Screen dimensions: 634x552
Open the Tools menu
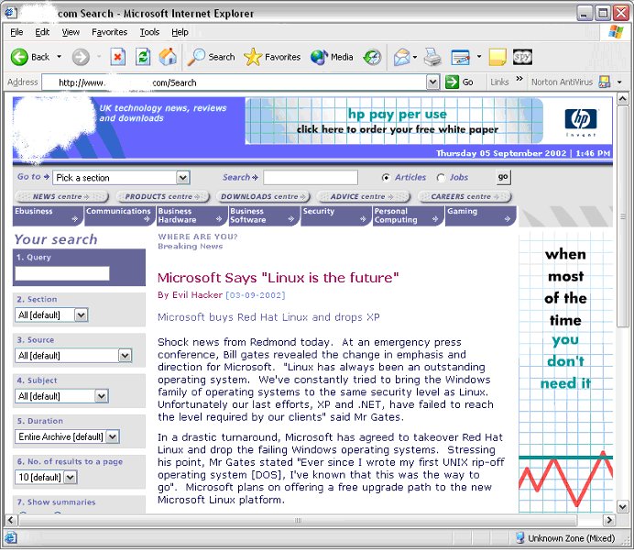point(149,32)
